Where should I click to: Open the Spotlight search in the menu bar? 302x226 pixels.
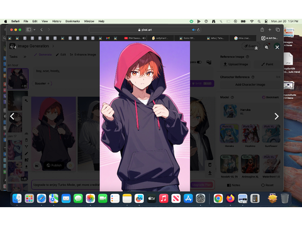[x=259, y=21]
